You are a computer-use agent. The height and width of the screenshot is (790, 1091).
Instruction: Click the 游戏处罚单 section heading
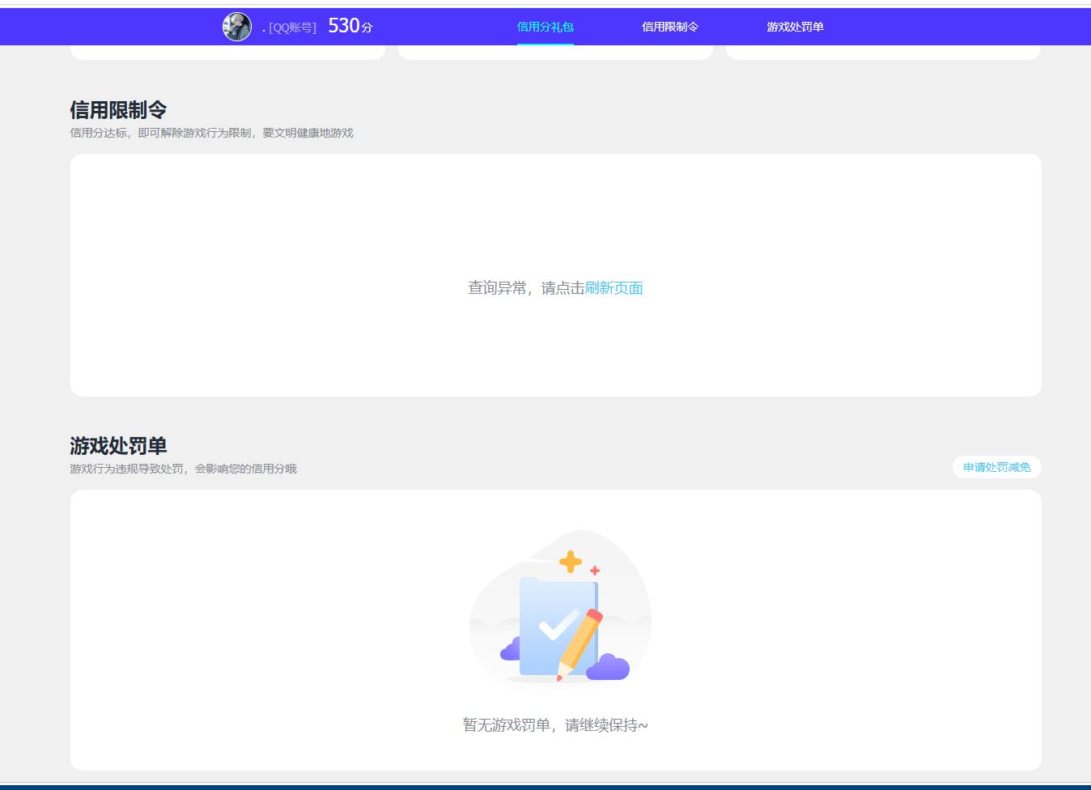(118, 446)
